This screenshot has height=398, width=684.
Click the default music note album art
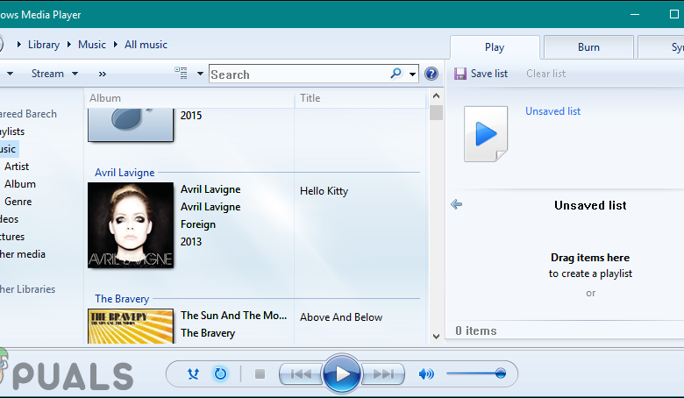click(x=131, y=124)
